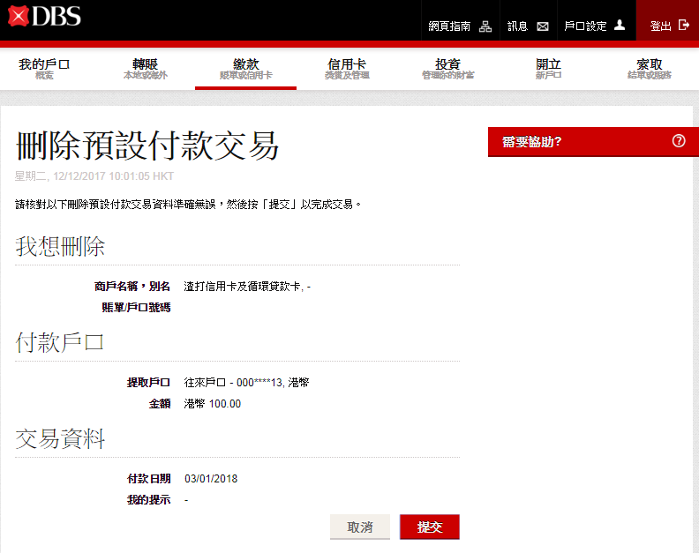The height and width of the screenshot is (553, 699).
Task: Go to the 開立 new account tab
Action: [x=548, y=69]
